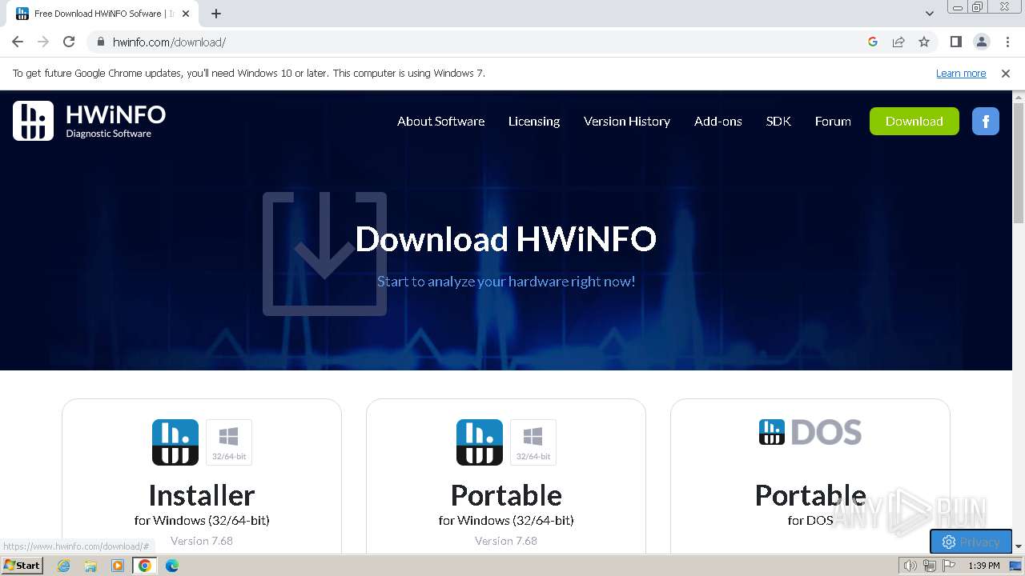Click the Chrome taskbar icon
Viewport: 1025px width, 576px height.
pyautogui.click(x=145, y=566)
